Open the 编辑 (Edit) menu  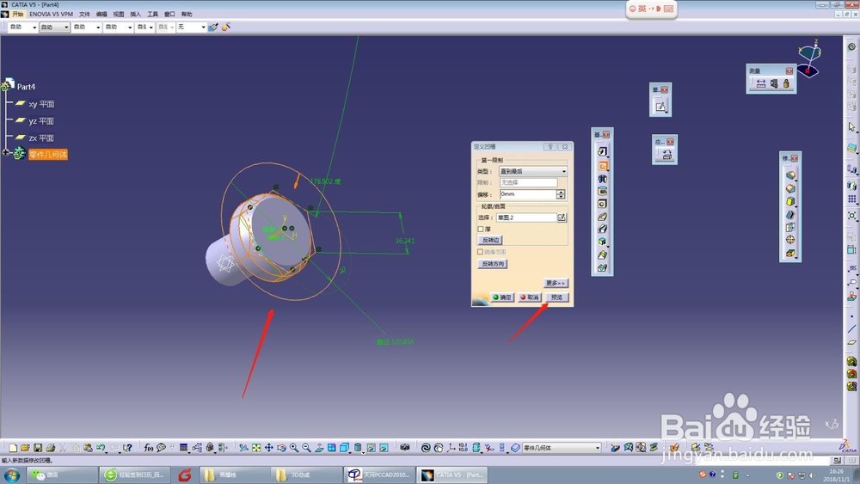coord(101,15)
